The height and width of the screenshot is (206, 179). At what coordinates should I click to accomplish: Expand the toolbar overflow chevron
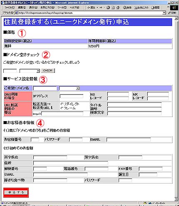tap(168, 7)
